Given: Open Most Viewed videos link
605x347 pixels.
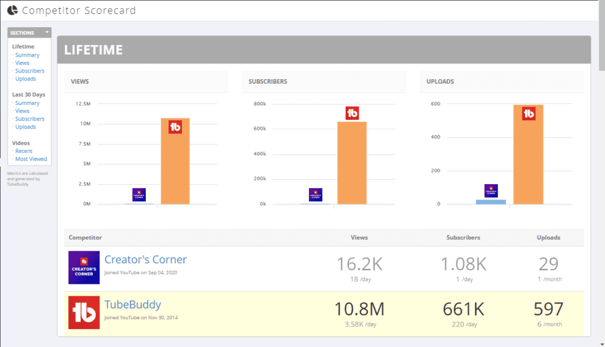Looking at the screenshot, I should (x=31, y=159).
